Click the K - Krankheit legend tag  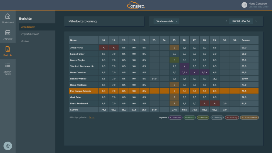pos(175,117)
